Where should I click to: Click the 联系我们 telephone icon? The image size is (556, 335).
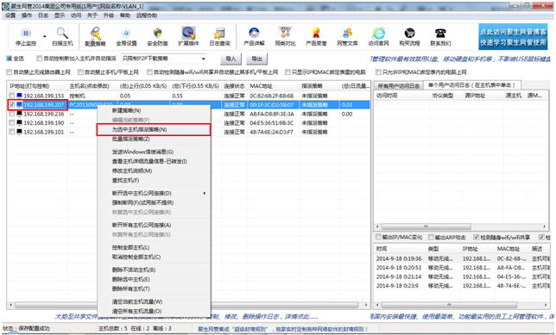pyautogui.click(x=440, y=34)
